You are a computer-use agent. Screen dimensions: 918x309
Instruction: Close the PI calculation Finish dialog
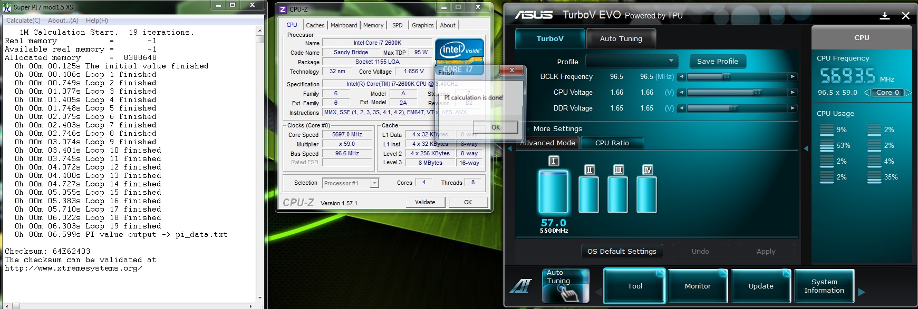511,70
